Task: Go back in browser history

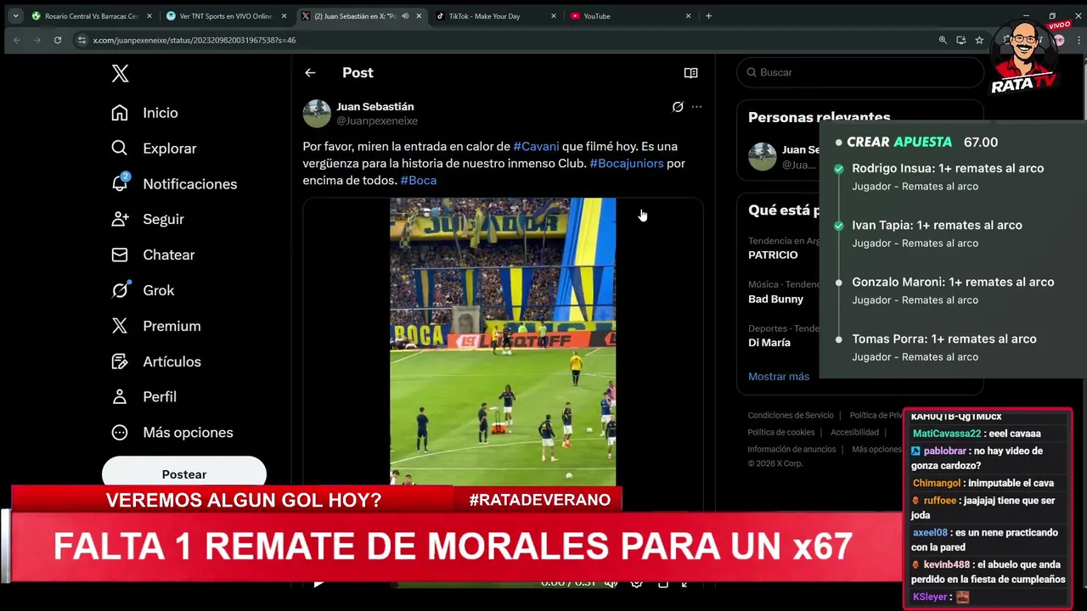Action: (16, 40)
